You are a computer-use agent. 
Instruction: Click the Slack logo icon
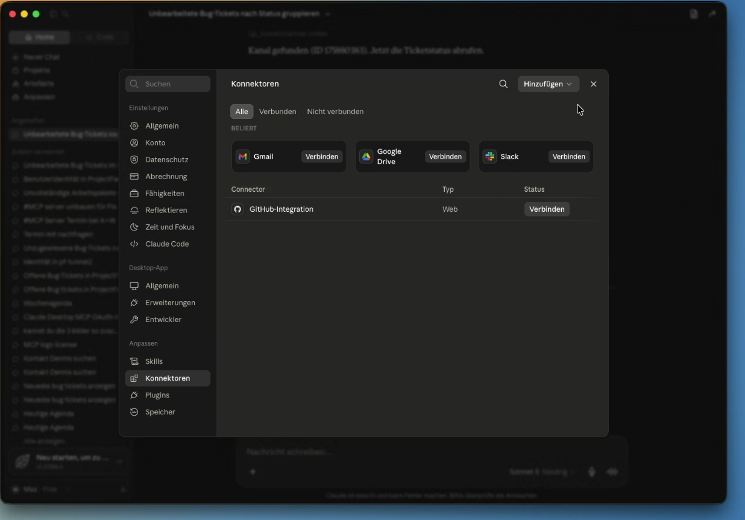pos(489,157)
